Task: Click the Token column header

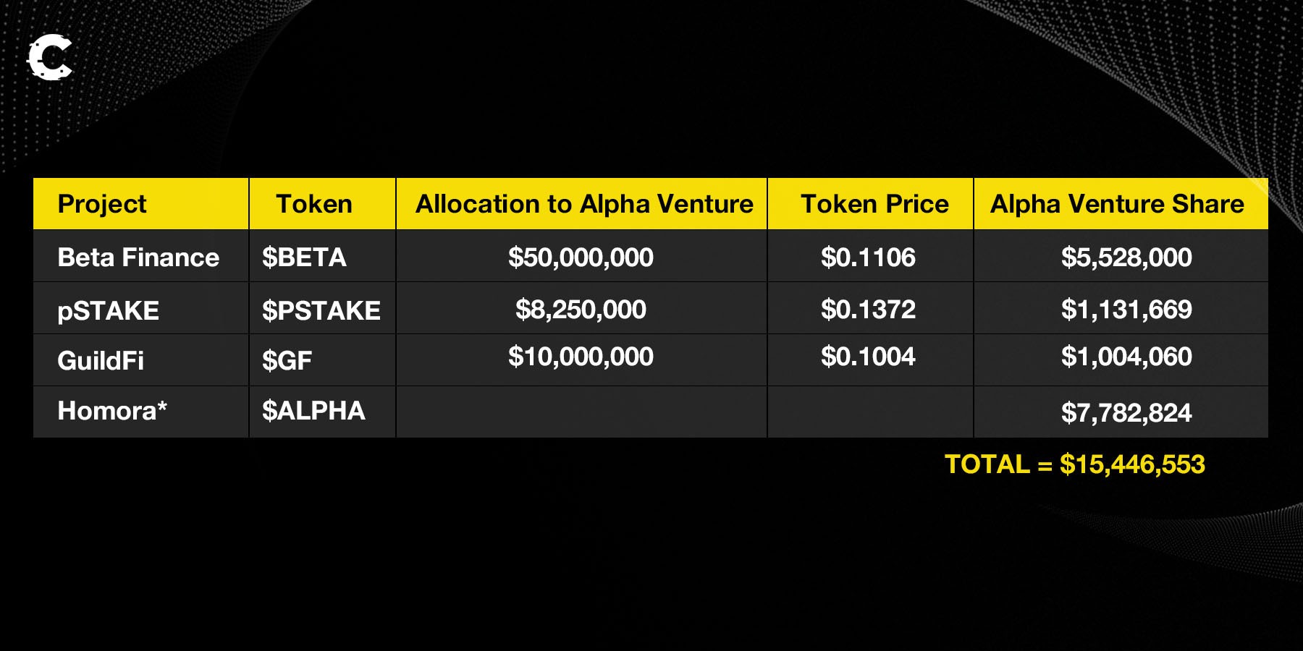Action: point(314,204)
